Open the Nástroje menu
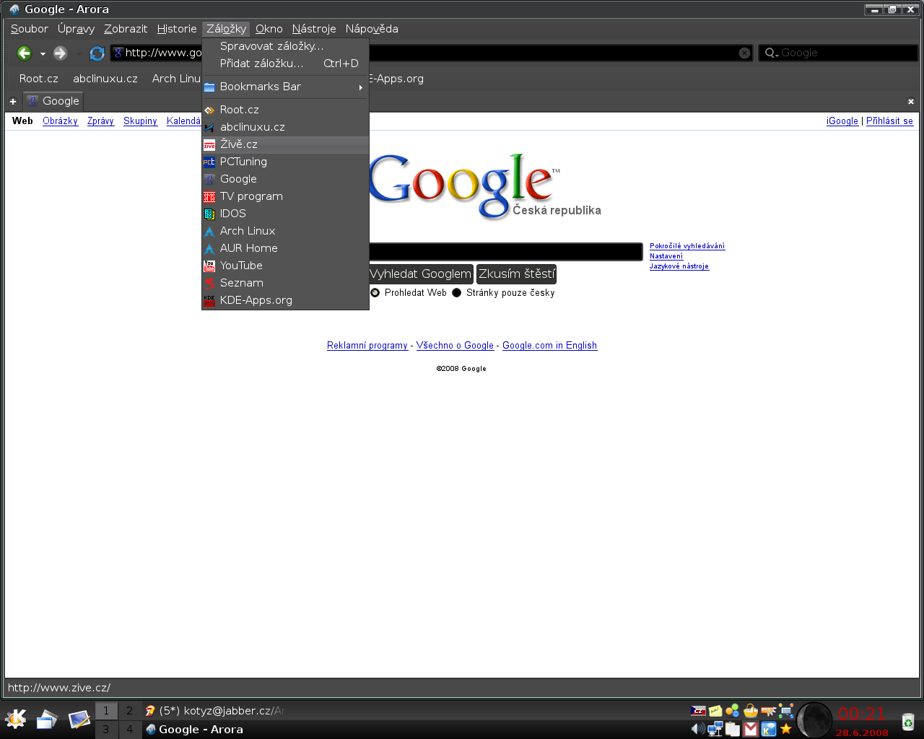Screen dimensions: 924x739 314,29
